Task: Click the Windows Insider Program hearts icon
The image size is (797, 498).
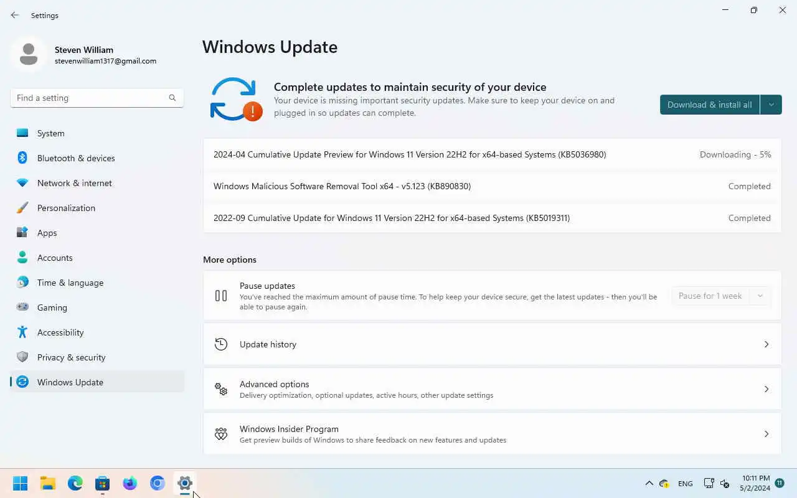Action: pos(221,434)
